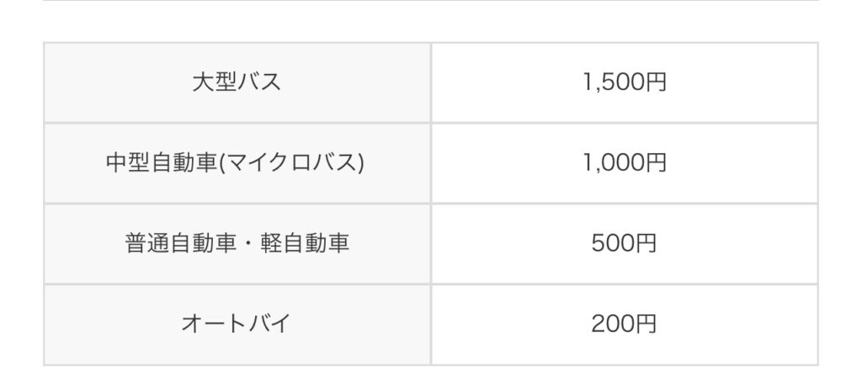
Task: Click the 円 character after 1,500
Action: pos(655,83)
